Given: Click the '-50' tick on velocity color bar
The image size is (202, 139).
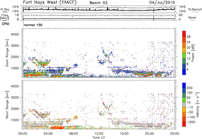Looking at the screenshot, I should click(190, 112).
